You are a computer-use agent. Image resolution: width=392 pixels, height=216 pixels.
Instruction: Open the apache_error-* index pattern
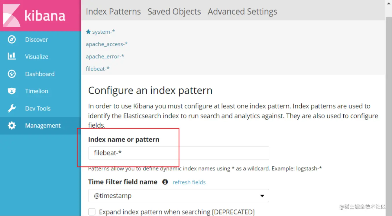coord(105,57)
